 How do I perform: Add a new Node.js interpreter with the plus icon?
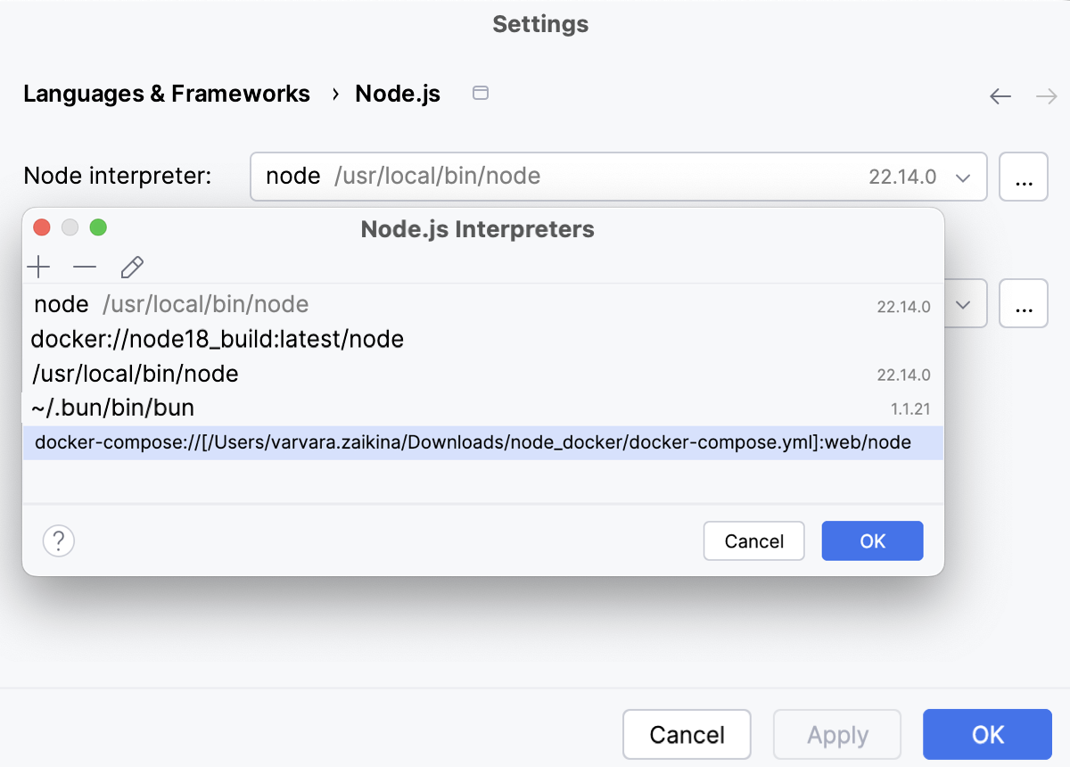coord(38,267)
